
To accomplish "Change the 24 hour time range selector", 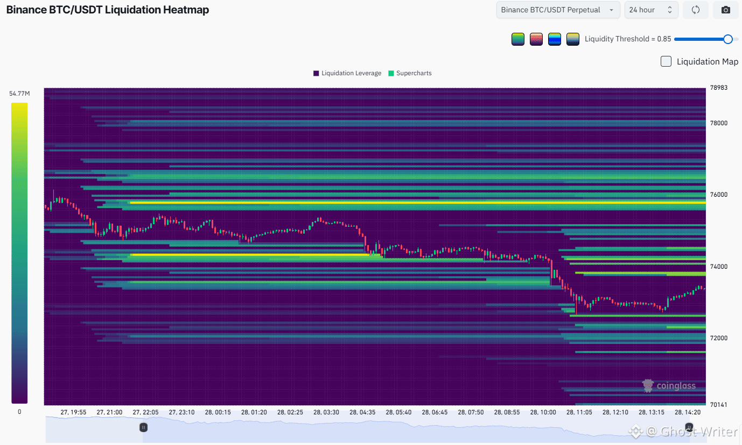I will coord(651,10).
